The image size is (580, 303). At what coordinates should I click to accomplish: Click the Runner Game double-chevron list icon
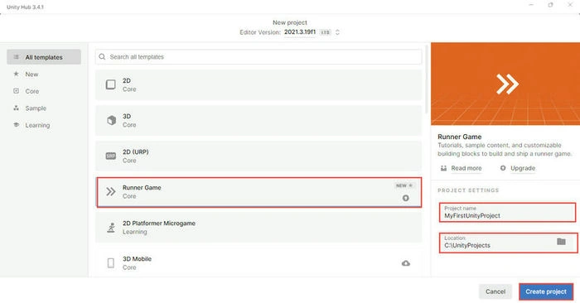coord(110,191)
